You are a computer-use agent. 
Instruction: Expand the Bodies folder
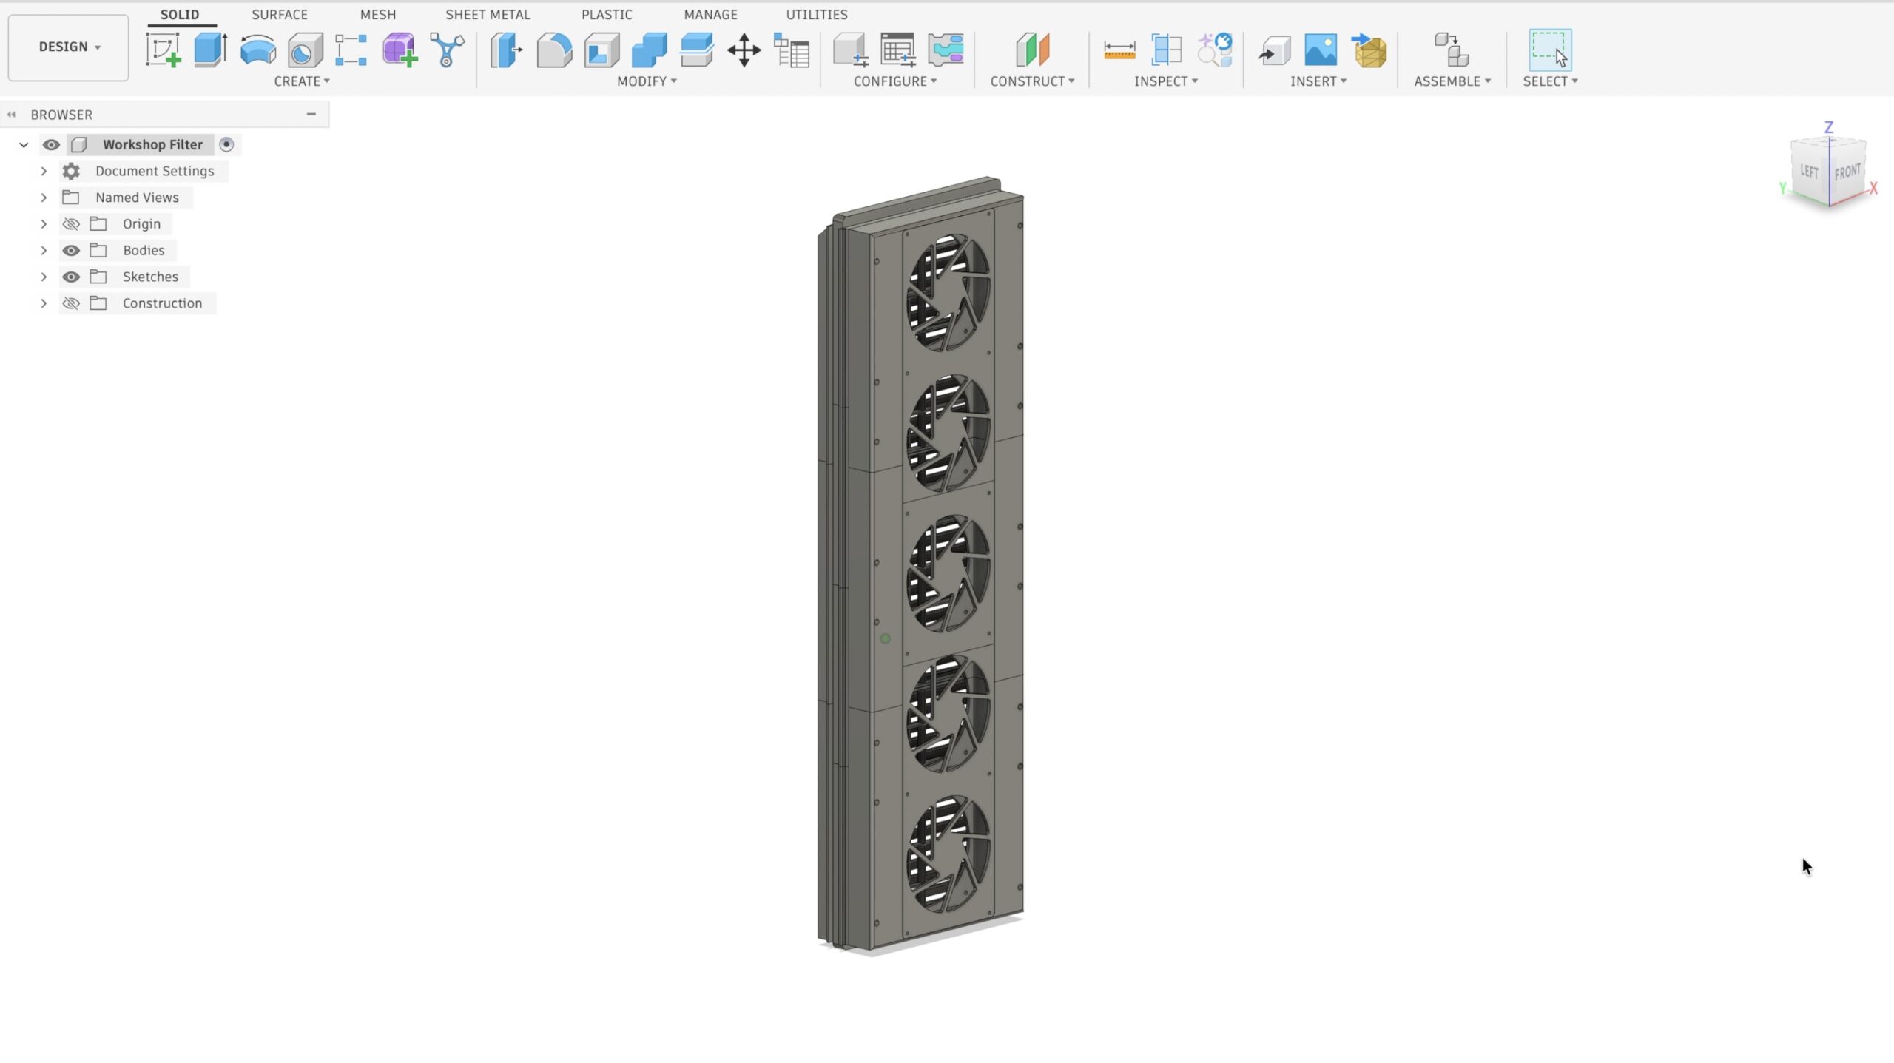point(44,250)
